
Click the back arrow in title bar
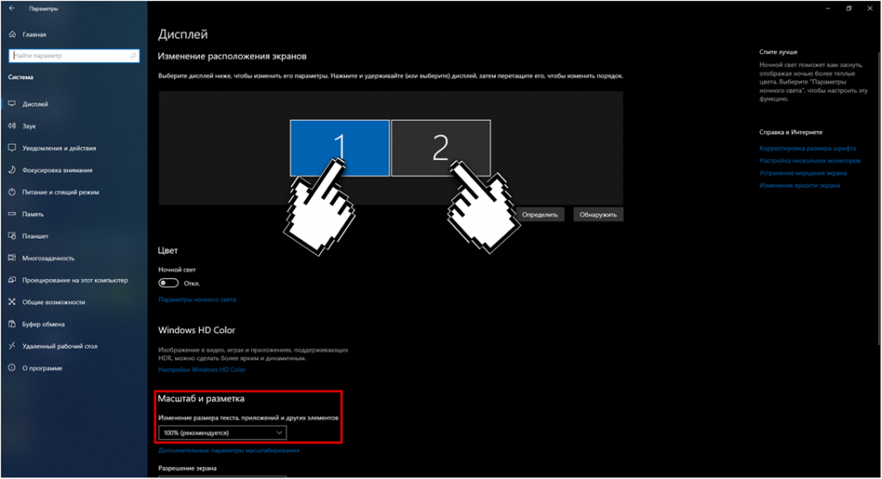11,9
